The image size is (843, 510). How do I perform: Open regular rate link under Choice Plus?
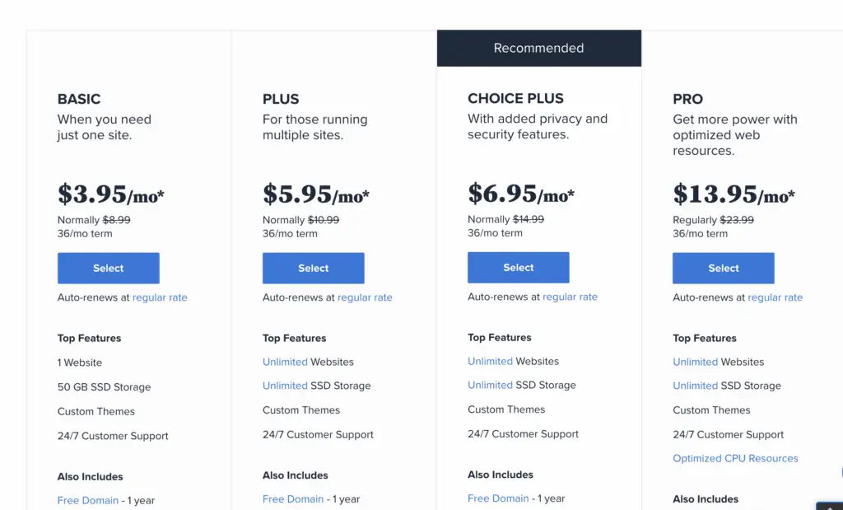570,297
